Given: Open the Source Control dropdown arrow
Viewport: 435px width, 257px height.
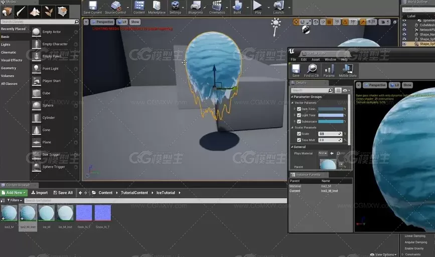Looking at the screenshot, I should tap(128, 8).
